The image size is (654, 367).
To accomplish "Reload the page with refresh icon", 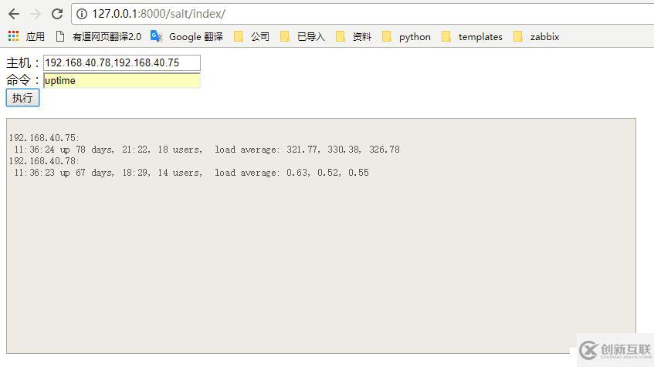I will coord(57,14).
